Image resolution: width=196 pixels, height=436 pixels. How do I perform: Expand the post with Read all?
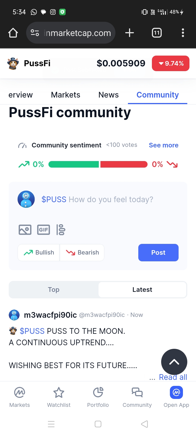173,377
